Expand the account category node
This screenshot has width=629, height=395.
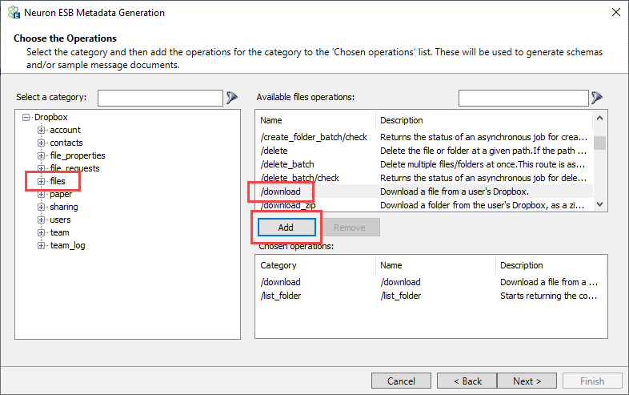(x=41, y=130)
